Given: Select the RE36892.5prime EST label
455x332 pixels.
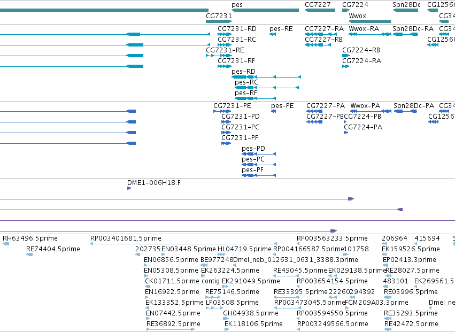Looking at the screenshot, I should tap(174, 325).
